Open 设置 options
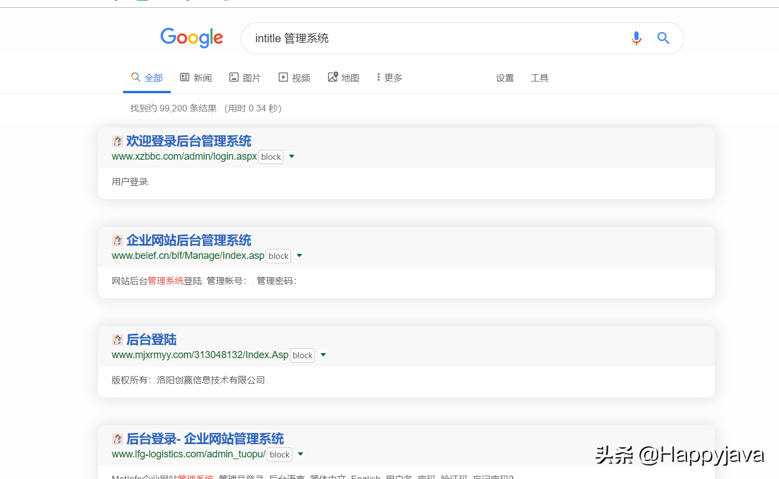This screenshot has height=479, width=779. tap(505, 78)
